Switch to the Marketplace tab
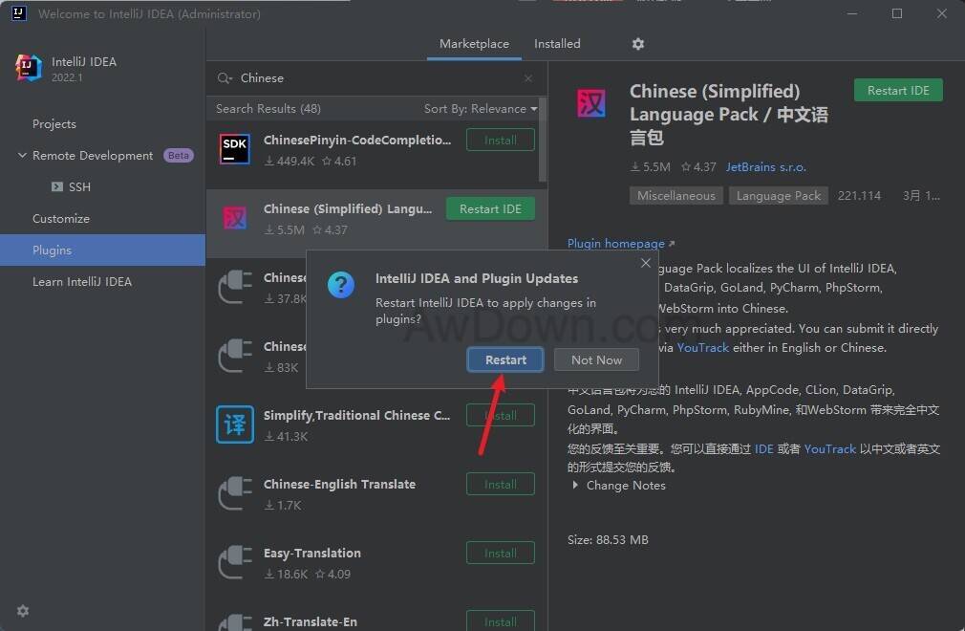The height and width of the screenshot is (631, 965). click(474, 44)
